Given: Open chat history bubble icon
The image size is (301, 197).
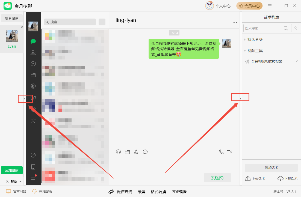Looking at the screenshot, I should pos(145,152).
